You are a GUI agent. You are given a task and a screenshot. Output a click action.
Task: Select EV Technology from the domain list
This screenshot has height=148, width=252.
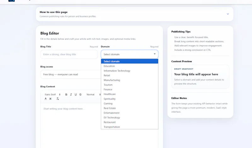coord(129,118)
